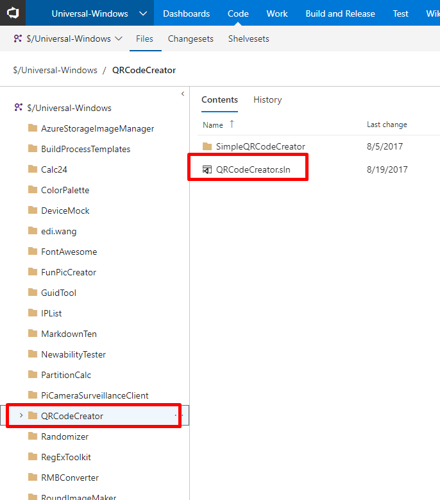The width and height of the screenshot is (440, 500).
Task: Click the NewabilityTester folder icon
Action: click(33, 354)
